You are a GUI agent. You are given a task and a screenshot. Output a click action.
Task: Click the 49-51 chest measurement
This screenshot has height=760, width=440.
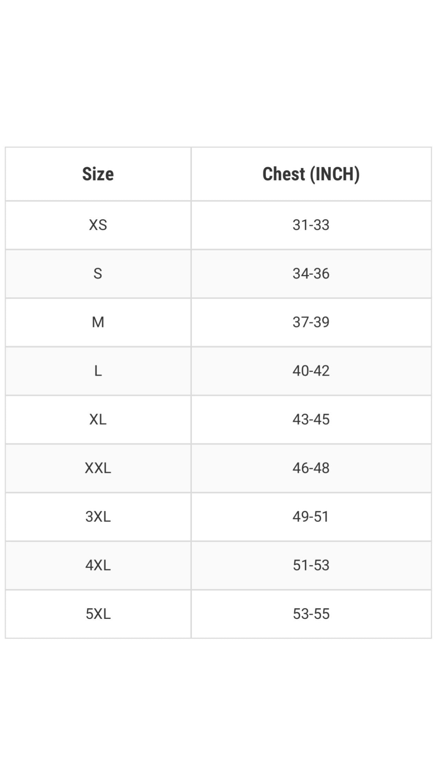click(x=311, y=516)
